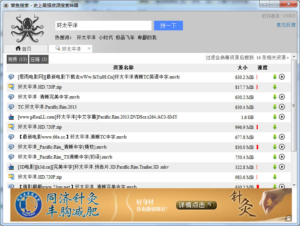Play the 830.0 MB 精校 rmvb result

coord(282,147)
